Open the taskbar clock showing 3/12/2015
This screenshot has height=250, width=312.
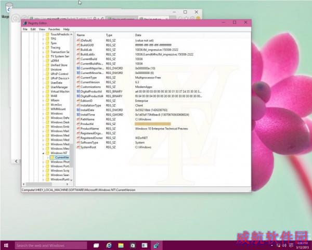303,245
